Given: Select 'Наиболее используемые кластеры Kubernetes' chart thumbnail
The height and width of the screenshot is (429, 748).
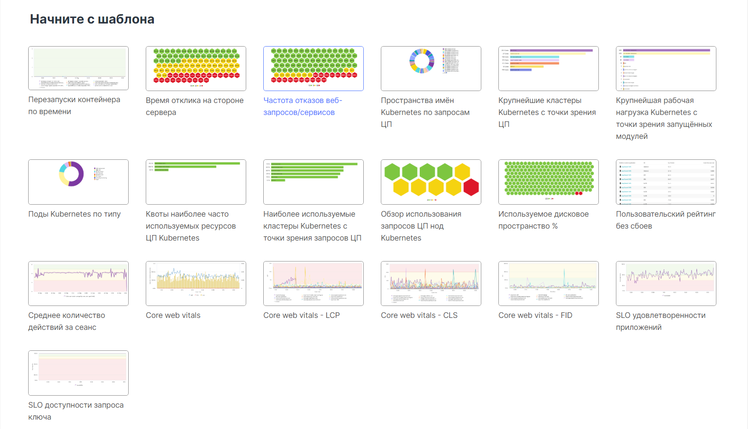Looking at the screenshot, I should (313, 182).
